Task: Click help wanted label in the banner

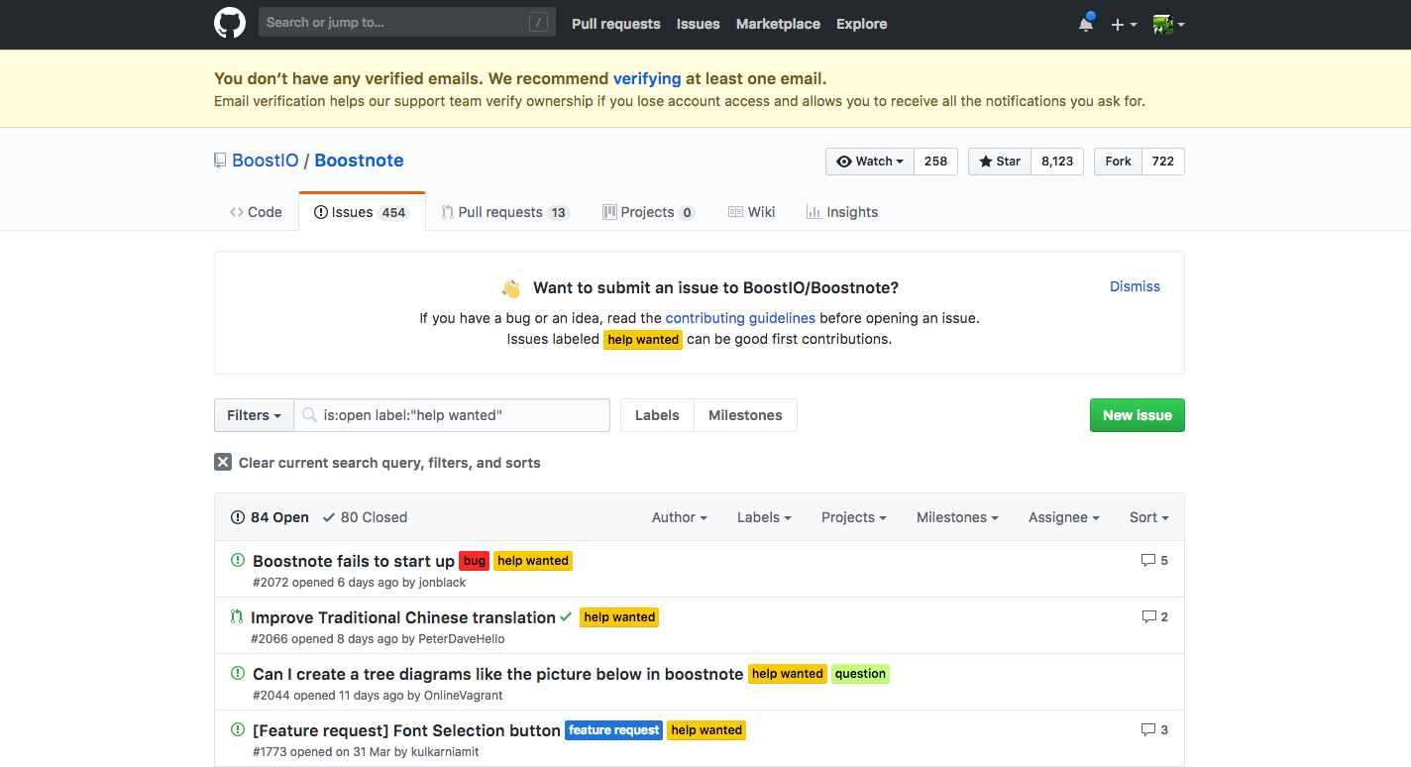Action: click(x=643, y=339)
